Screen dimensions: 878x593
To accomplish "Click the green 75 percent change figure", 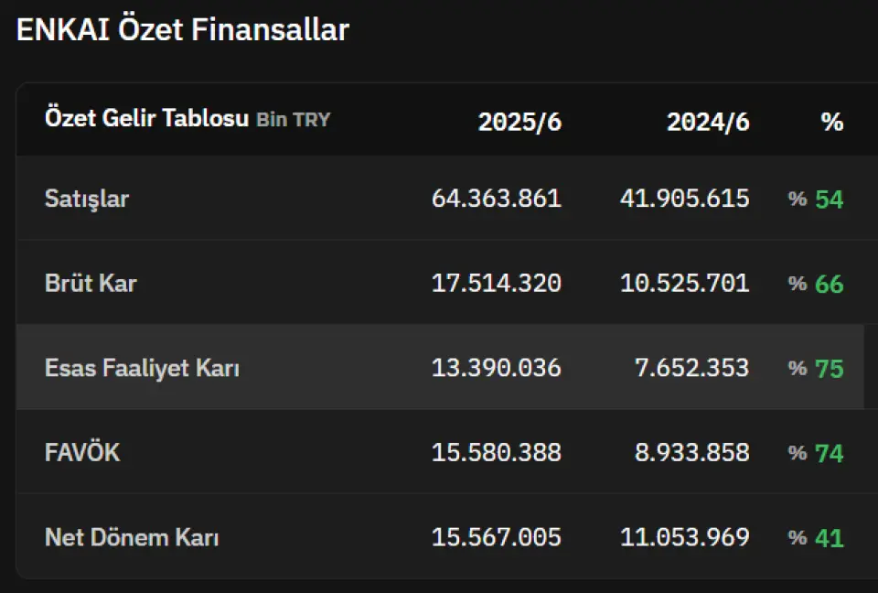I will pyautogui.click(x=830, y=369).
